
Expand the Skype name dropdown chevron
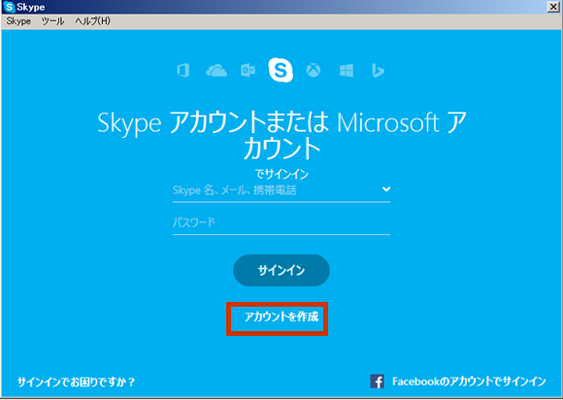coord(386,189)
